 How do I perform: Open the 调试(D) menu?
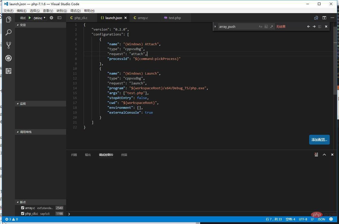75,11
